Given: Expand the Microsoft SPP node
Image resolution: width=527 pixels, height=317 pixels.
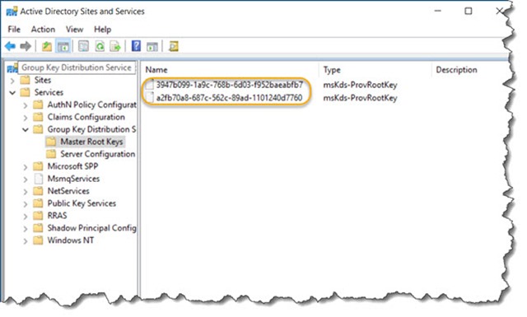Looking at the screenshot, I should pos(26,167).
